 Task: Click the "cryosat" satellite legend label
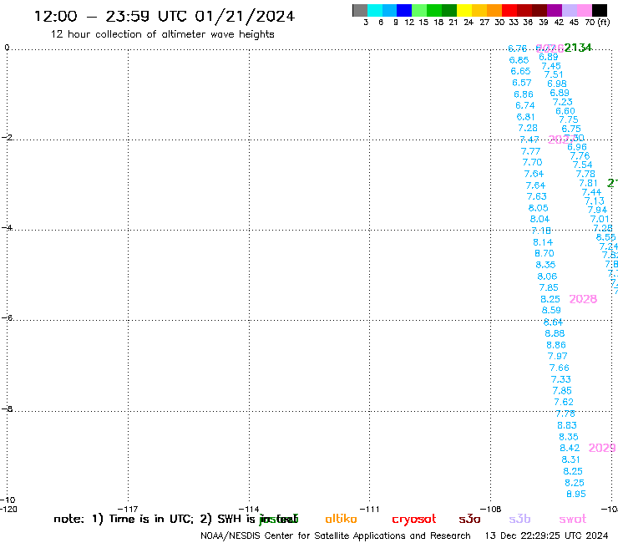click(414, 520)
